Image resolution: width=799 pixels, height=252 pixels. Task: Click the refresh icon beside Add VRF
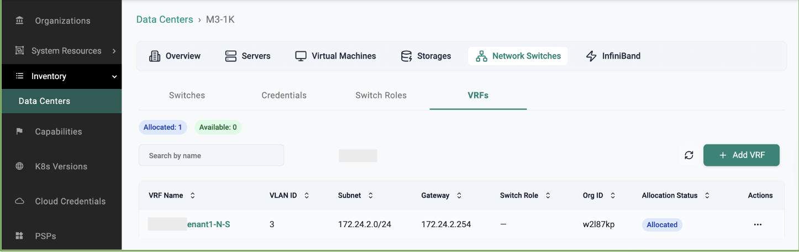coord(688,155)
